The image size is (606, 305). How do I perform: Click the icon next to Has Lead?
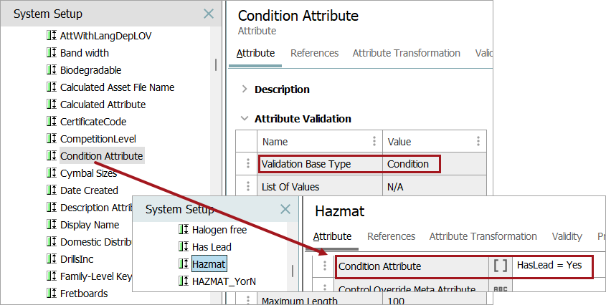183,247
